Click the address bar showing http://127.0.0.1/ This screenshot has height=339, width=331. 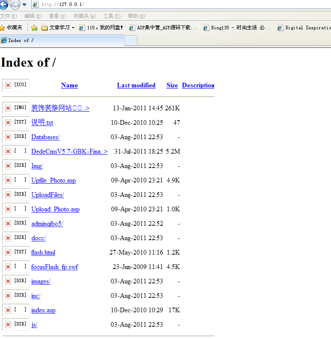tap(181, 4)
